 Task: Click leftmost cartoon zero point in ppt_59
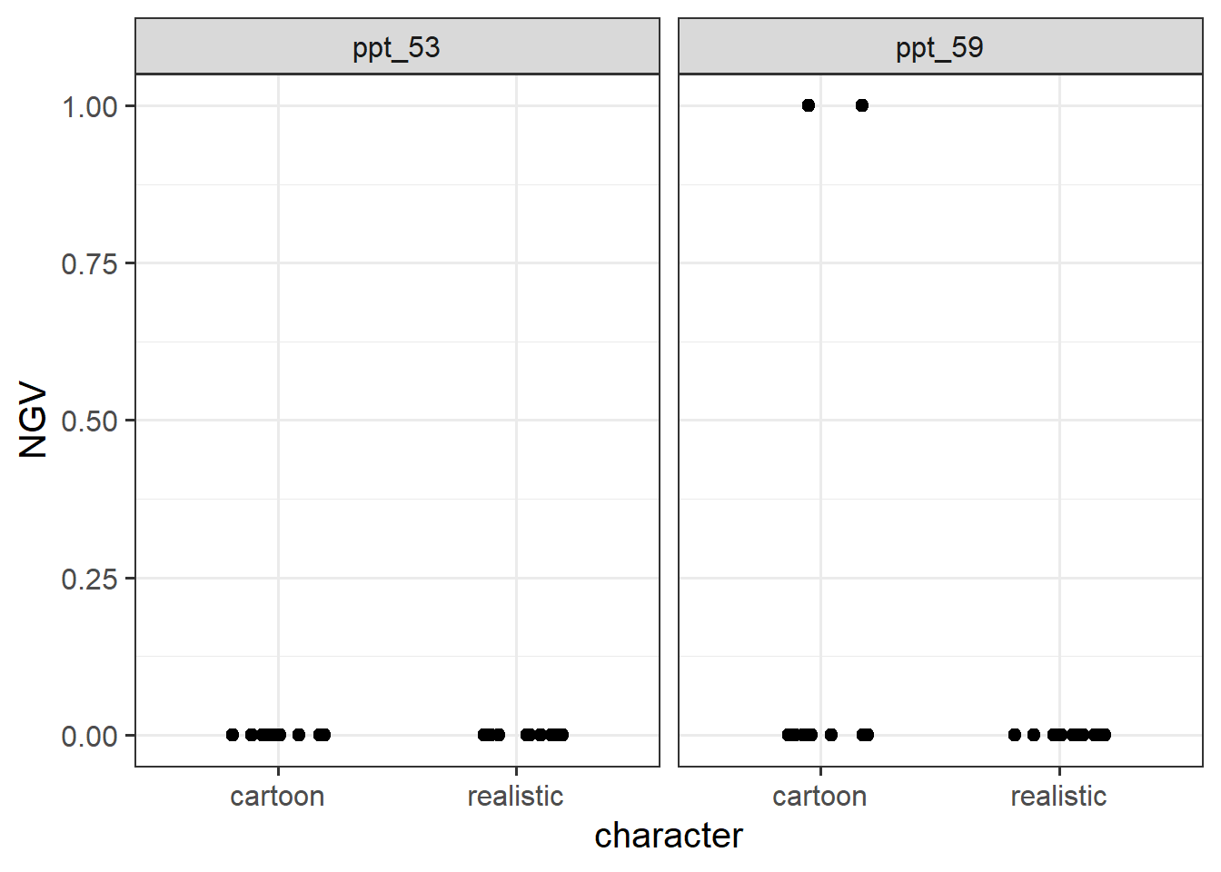point(788,735)
